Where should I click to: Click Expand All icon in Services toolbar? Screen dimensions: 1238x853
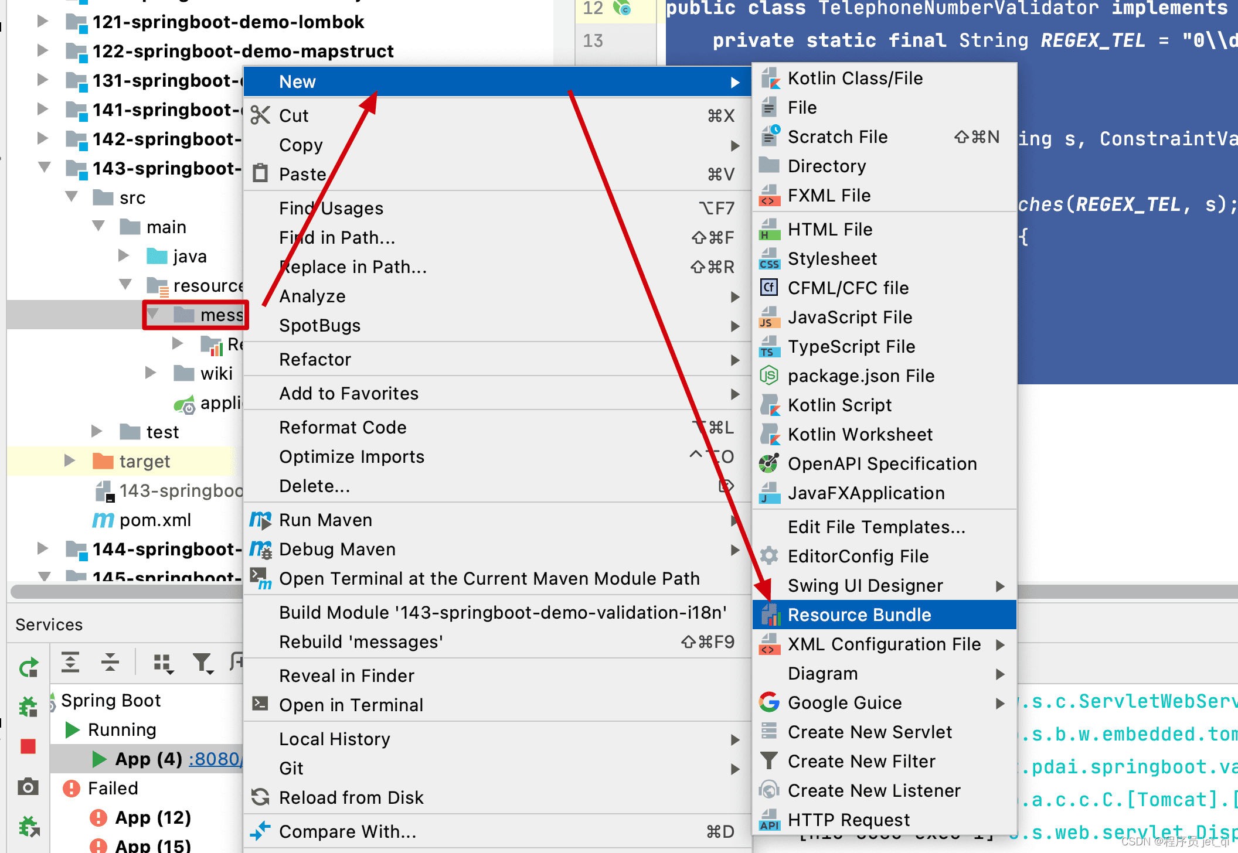point(70,662)
